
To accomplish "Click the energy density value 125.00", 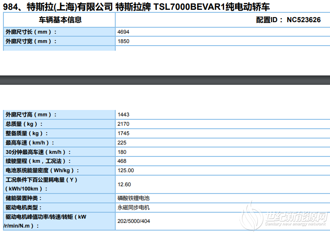I will click(x=126, y=170).
